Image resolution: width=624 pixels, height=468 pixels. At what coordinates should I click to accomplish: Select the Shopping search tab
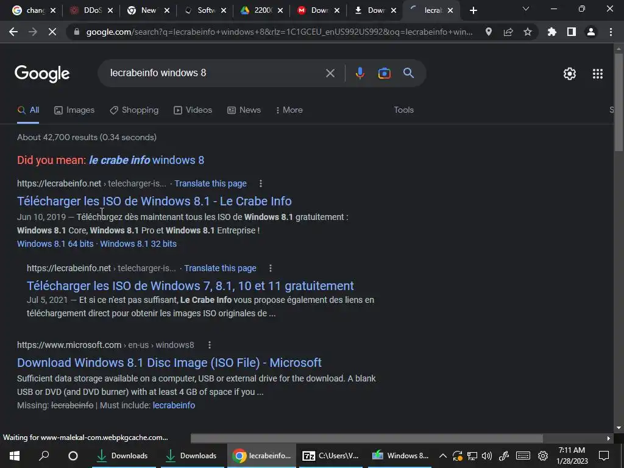[134, 110]
